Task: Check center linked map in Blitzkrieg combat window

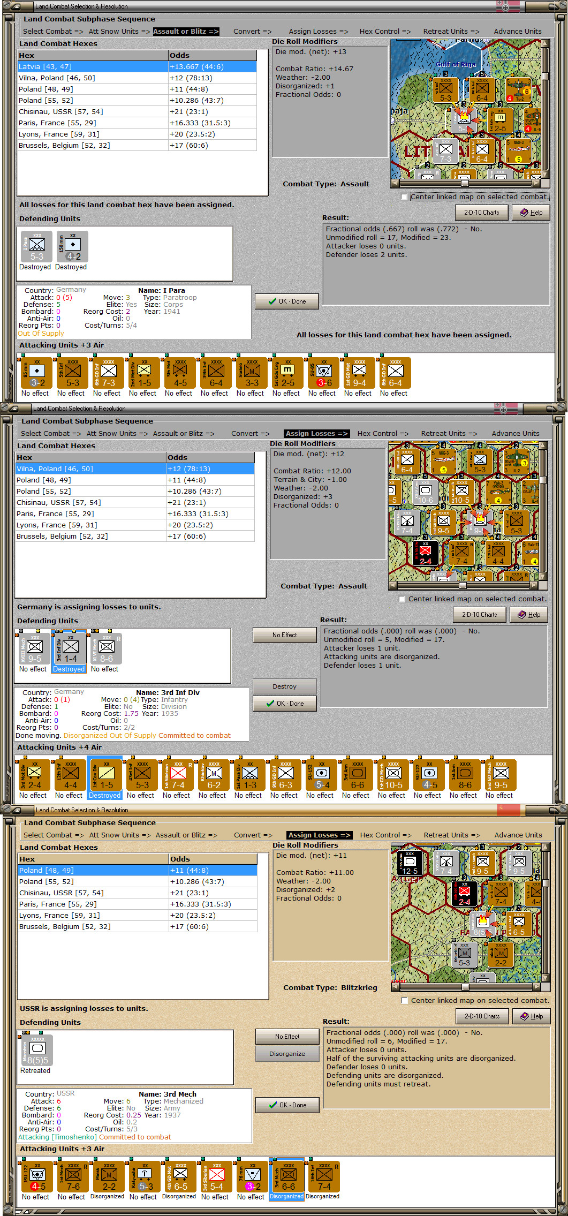Action: 405,1001
